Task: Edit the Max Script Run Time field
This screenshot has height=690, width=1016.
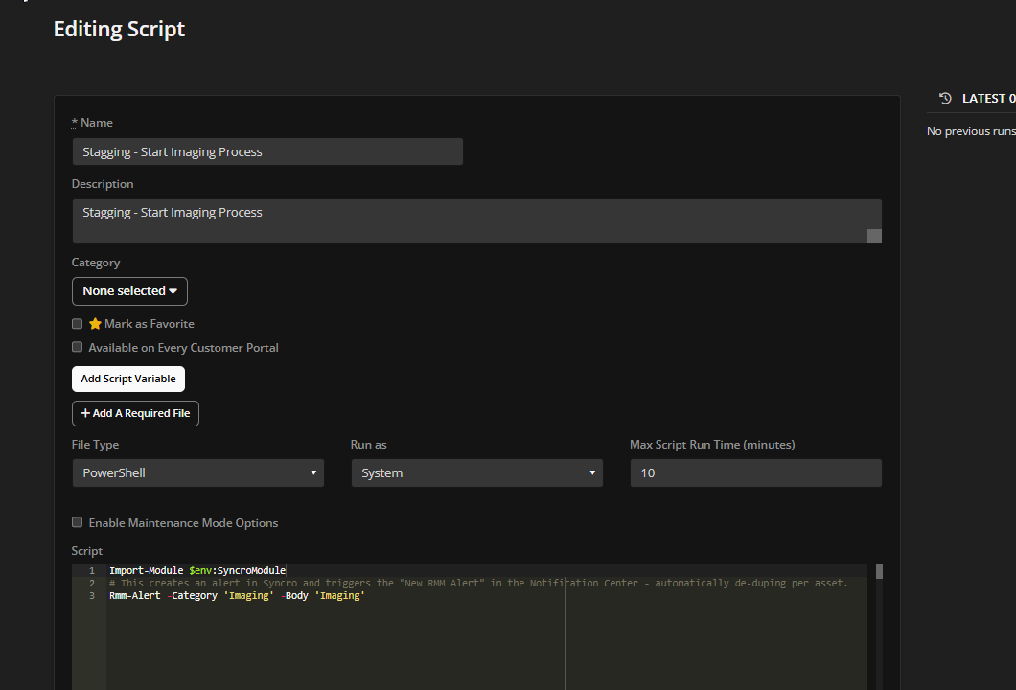Action: 756,473
